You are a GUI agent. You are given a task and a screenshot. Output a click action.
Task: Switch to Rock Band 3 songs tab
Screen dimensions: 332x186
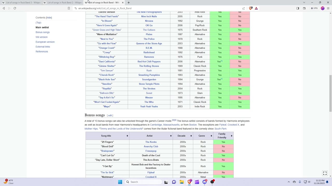(21, 3)
